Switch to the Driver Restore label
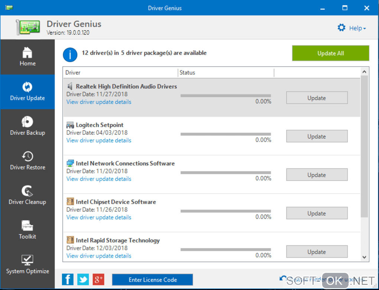 tap(27, 167)
